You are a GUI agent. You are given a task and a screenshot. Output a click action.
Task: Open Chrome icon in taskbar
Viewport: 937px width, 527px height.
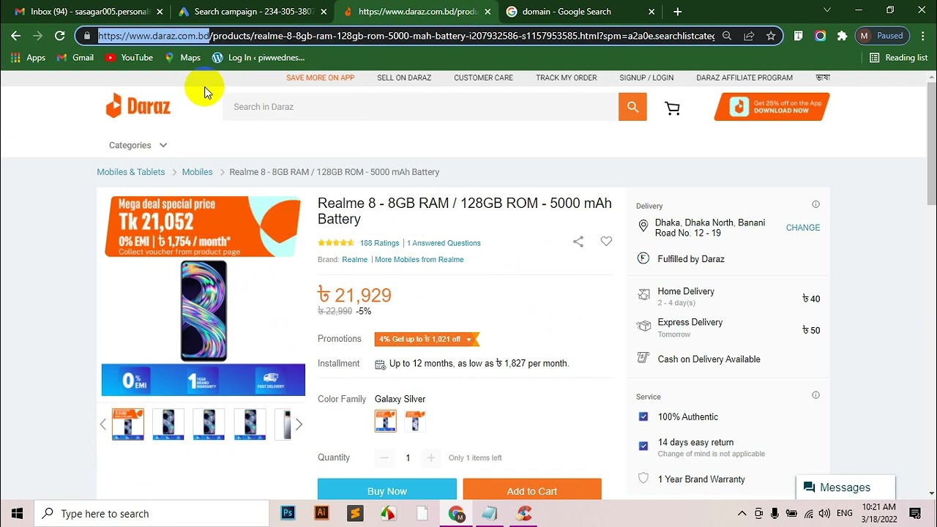click(456, 513)
